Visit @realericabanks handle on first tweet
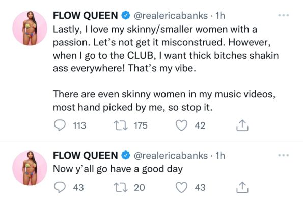This screenshot has width=303, height=201. [x=171, y=16]
